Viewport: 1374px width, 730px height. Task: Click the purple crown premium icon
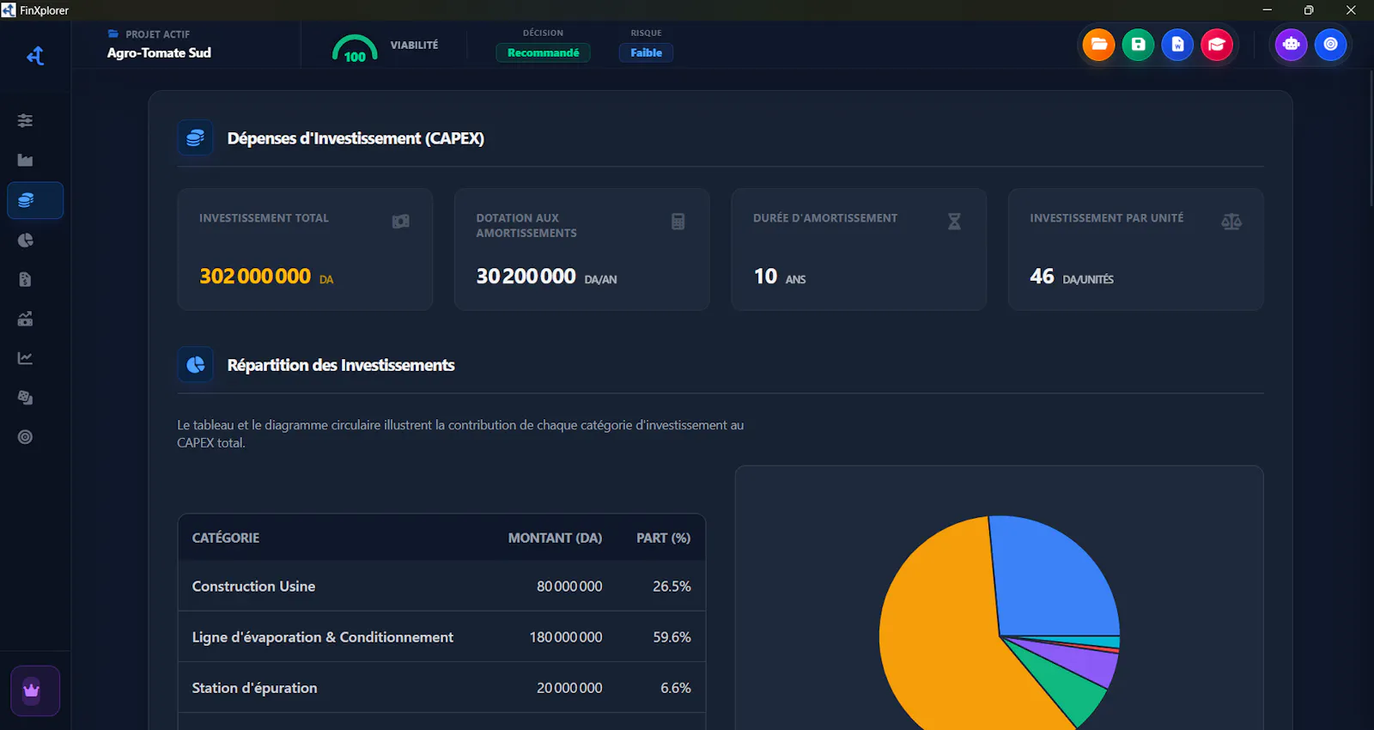coord(35,690)
